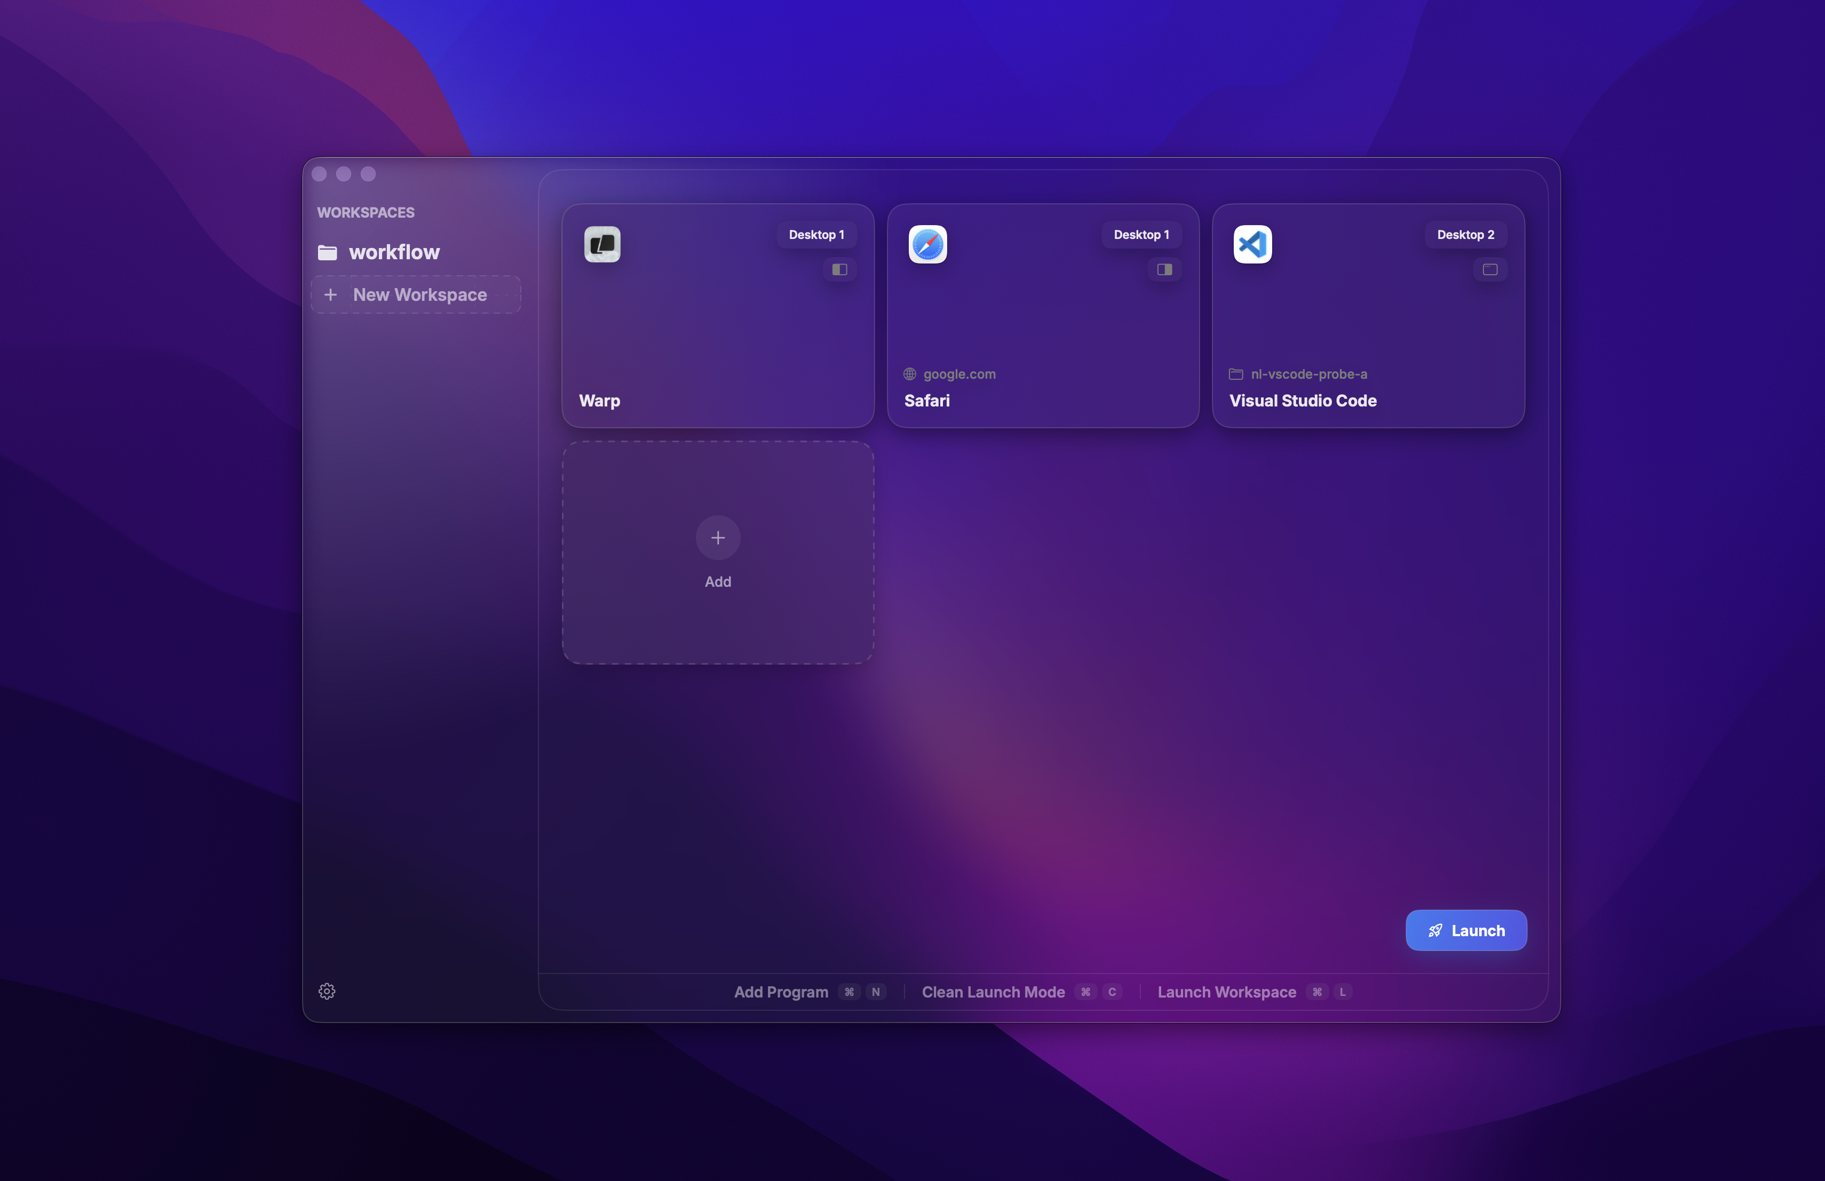This screenshot has width=1825, height=1181.
Task: Click the rocket icon on Launch
Action: click(x=1435, y=930)
